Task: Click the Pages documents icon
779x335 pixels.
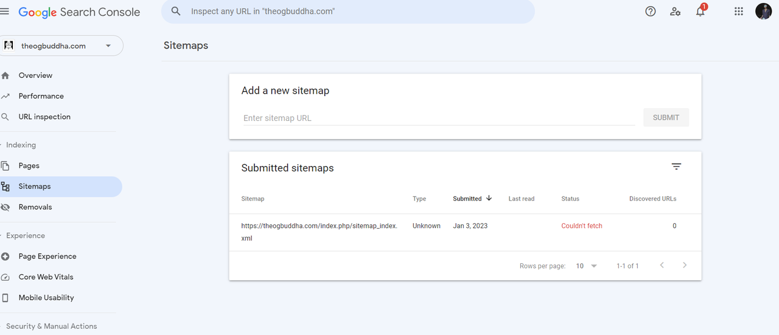Action: pyautogui.click(x=5, y=166)
